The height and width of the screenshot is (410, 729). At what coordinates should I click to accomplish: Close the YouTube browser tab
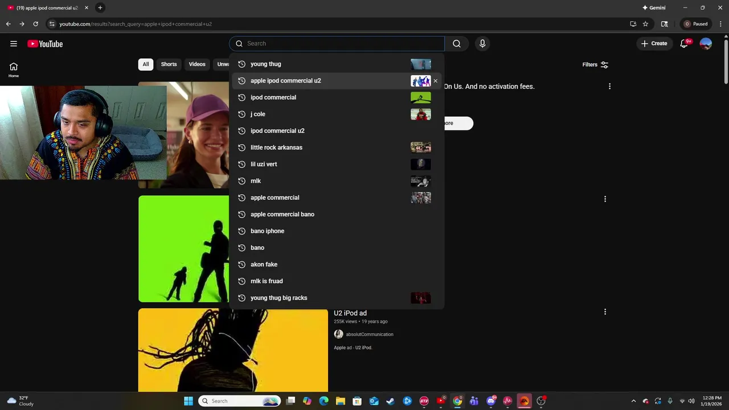(x=87, y=8)
